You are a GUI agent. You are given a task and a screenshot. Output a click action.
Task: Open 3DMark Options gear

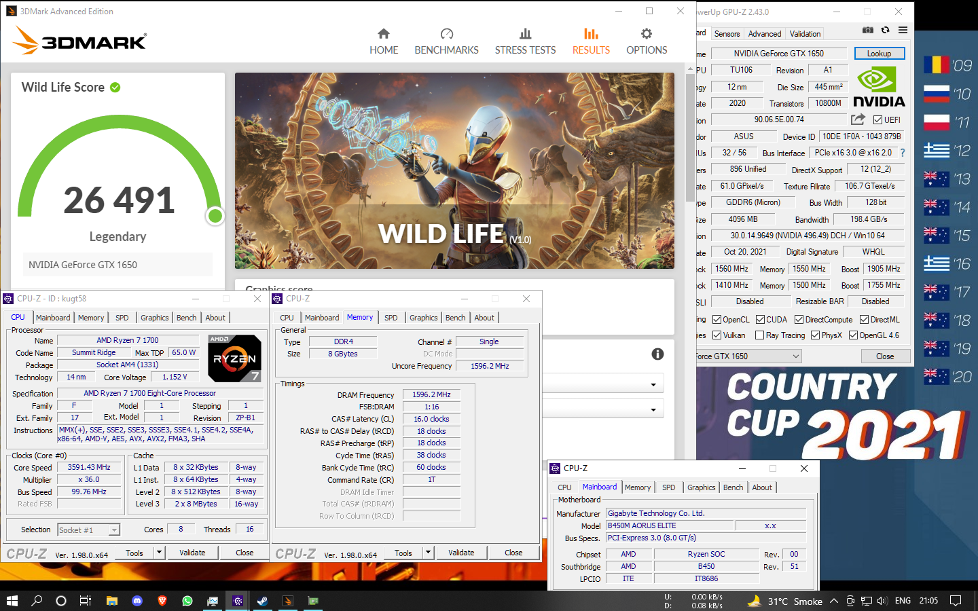pos(647,42)
